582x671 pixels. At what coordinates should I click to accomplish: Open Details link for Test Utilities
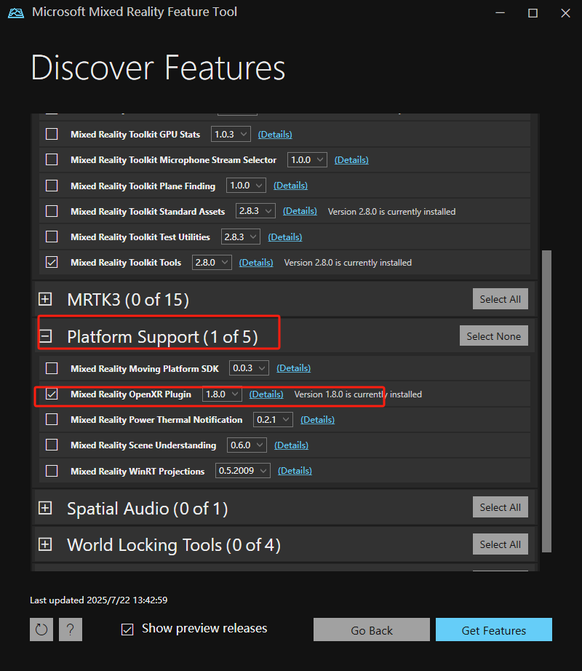coord(285,237)
